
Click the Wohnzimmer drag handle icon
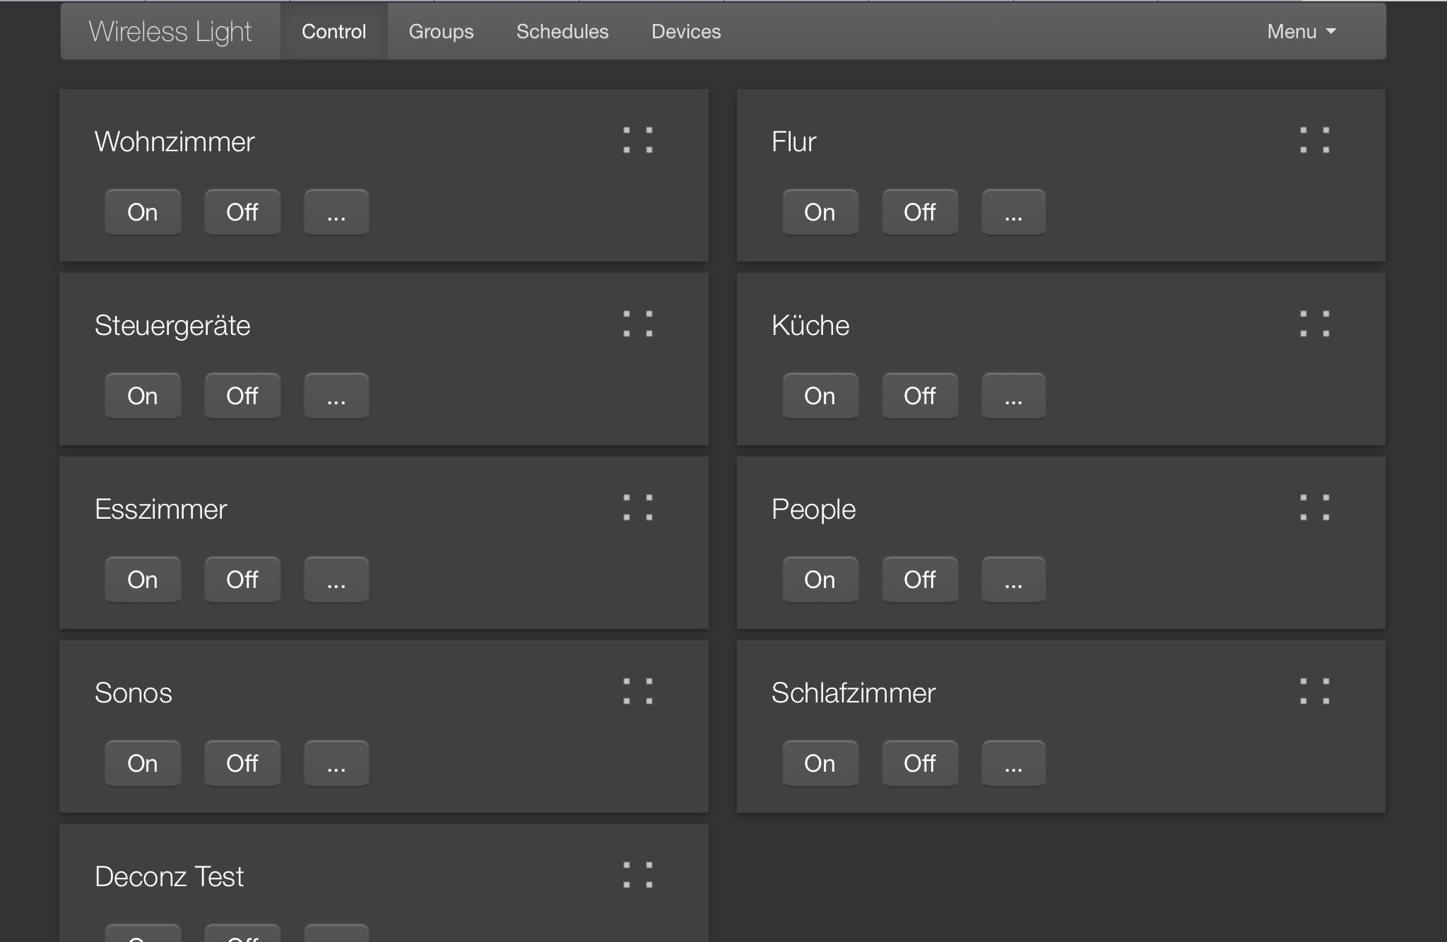pos(637,140)
